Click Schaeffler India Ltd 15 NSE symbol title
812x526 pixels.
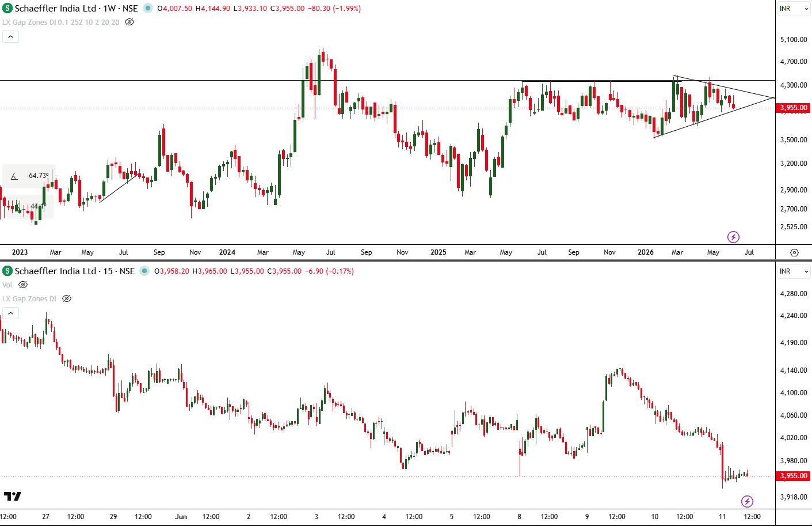(x=75, y=271)
